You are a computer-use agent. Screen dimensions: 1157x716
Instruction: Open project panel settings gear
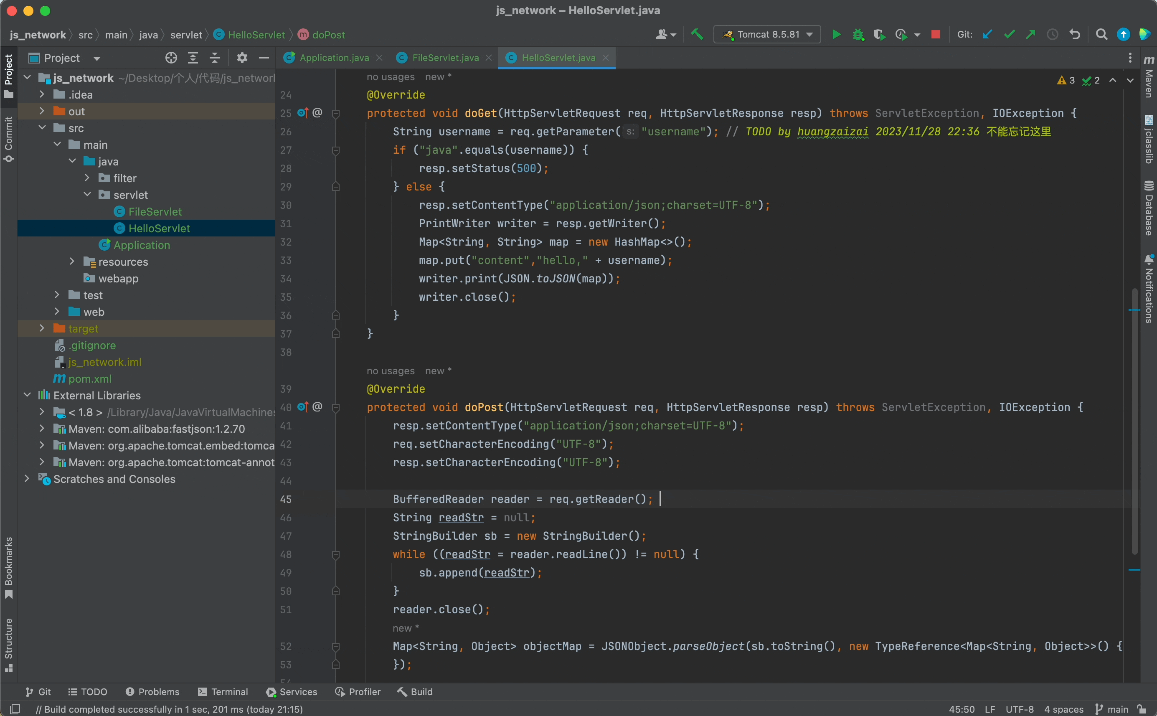coord(242,58)
